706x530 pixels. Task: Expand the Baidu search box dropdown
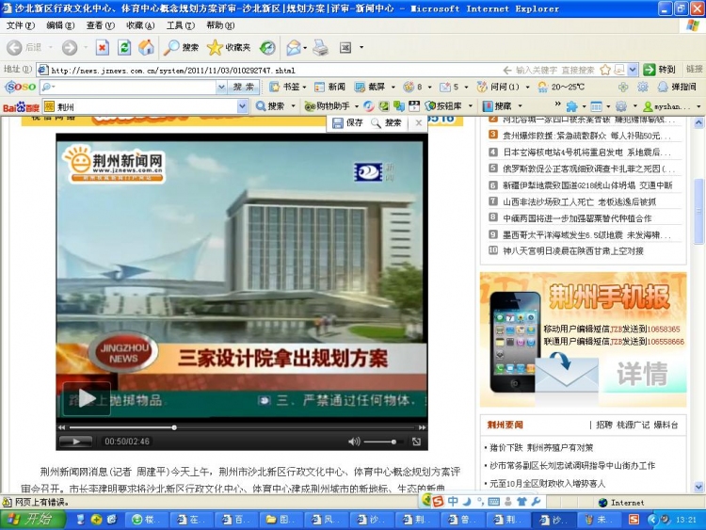tap(242, 106)
